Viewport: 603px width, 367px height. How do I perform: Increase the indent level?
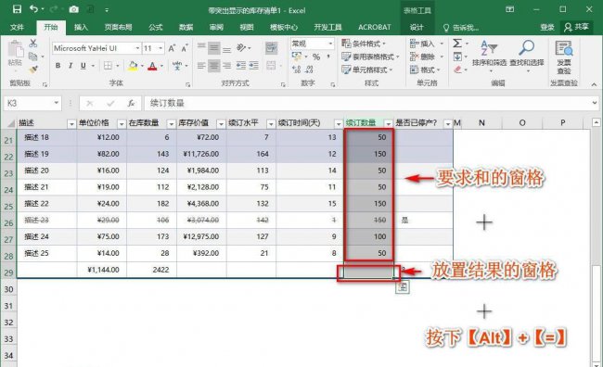coord(253,66)
